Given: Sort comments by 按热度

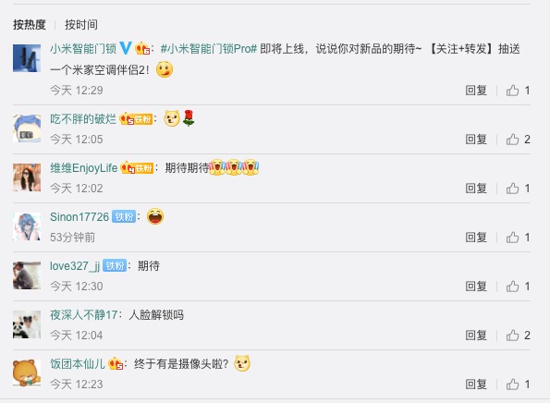Looking at the screenshot, I should coord(30,25).
